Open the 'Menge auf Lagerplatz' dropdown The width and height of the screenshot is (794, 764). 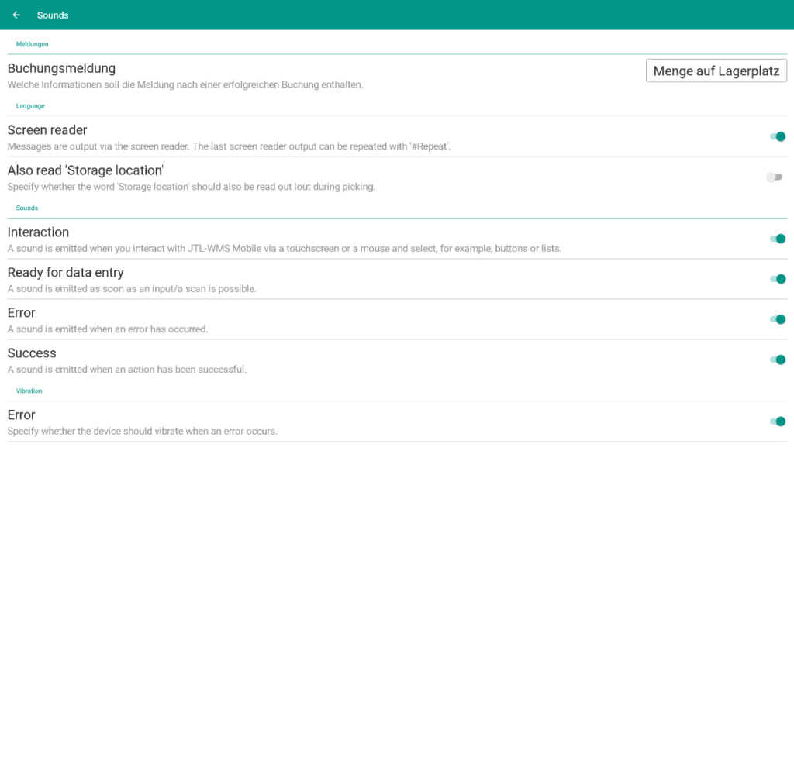[716, 71]
